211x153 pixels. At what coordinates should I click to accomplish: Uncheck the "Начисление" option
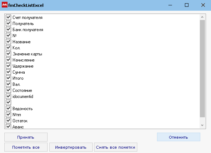(x=8, y=60)
